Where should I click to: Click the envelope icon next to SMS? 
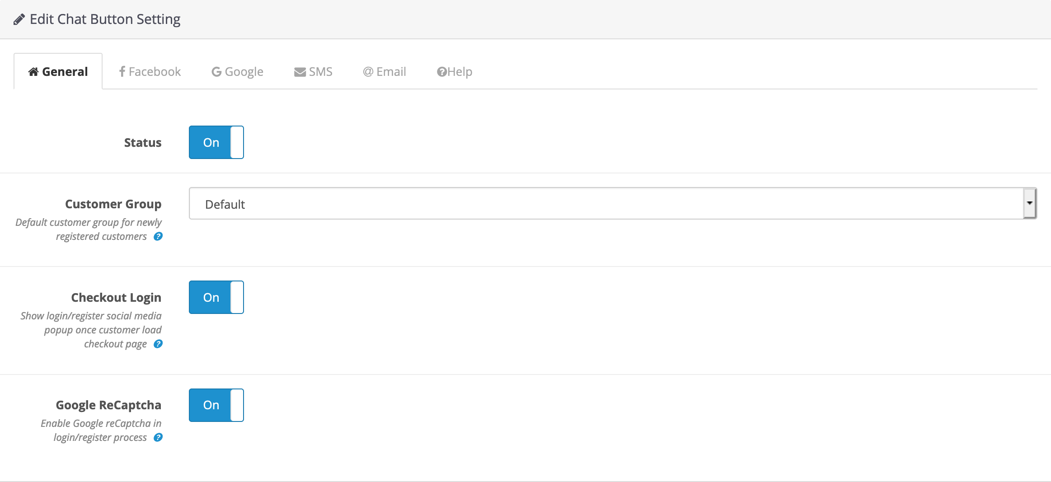(300, 72)
